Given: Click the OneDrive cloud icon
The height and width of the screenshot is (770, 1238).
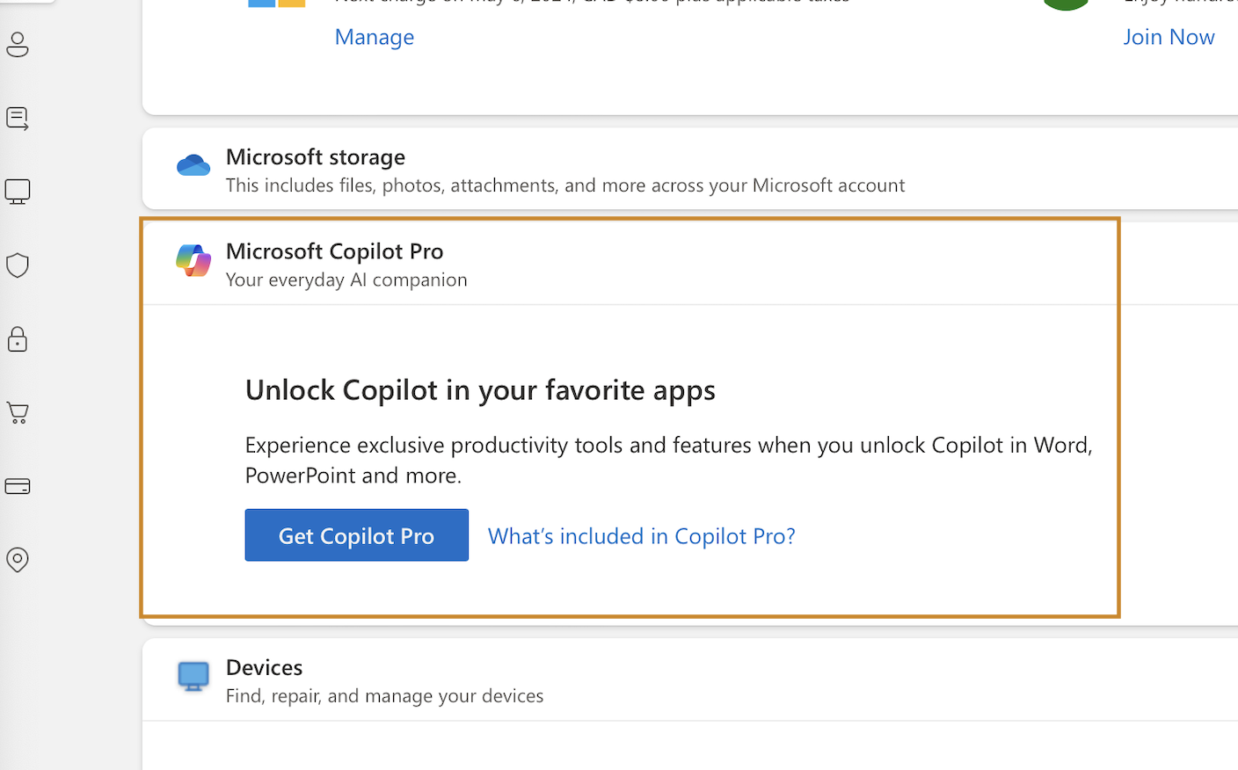Looking at the screenshot, I should click(x=193, y=164).
